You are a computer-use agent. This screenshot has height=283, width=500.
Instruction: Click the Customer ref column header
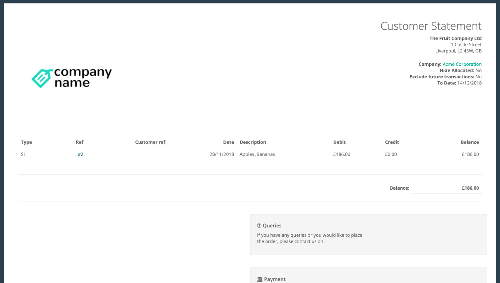coord(150,142)
